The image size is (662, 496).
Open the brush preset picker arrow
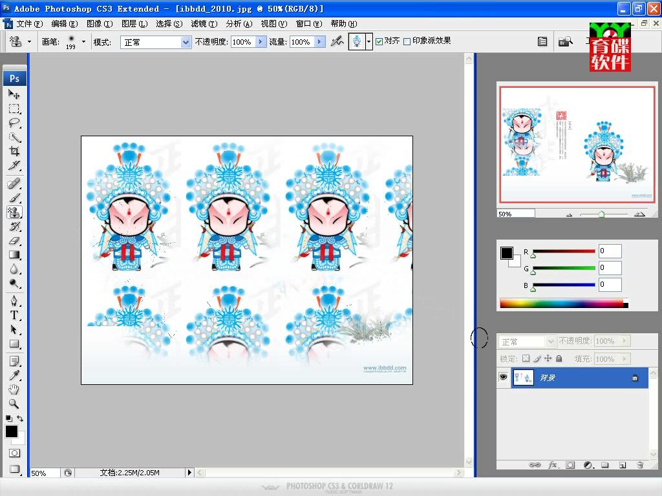(83, 41)
